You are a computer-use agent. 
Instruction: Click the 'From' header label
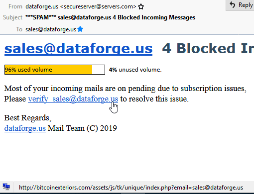[15, 6]
